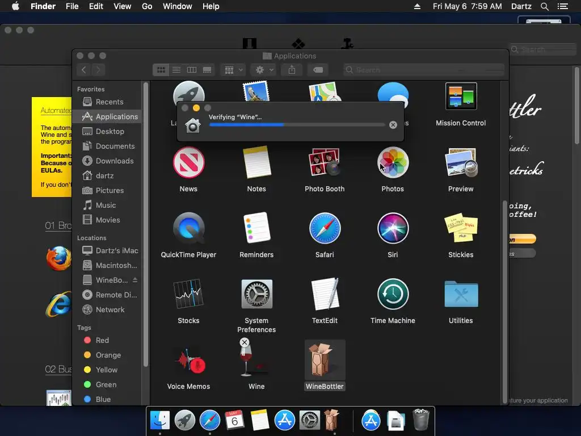This screenshot has height=436, width=581.
Task: Open Movies in the sidebar
Action: pos(107,220)
